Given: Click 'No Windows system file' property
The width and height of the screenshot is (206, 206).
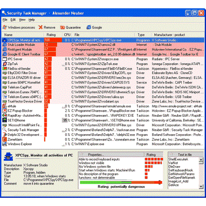Looking at the screenshot, I should 95,167.
